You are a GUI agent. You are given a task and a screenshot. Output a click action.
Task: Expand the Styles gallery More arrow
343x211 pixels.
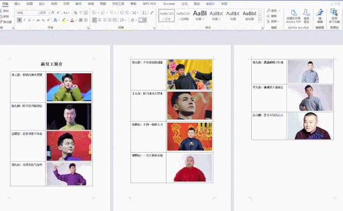pyautogui.click(x=260, y=20)
